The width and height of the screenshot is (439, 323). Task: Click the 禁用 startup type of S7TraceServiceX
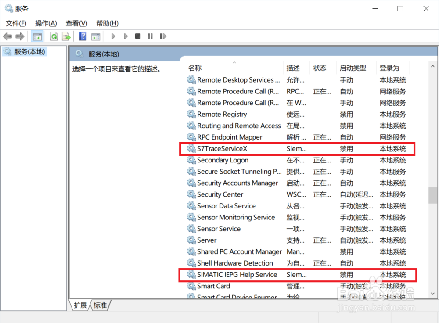[x=346, y=149]
